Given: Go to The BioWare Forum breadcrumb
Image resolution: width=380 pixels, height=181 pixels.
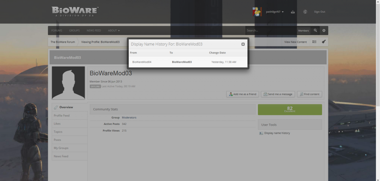Looking at the screenshot, I should click(63, 42).
